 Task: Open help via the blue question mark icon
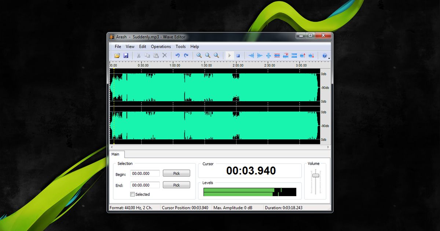324,55
